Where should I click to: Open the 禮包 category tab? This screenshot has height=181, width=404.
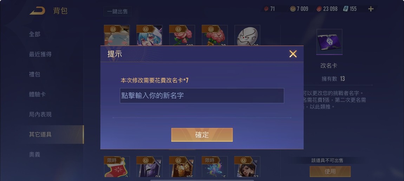[34, 74]
